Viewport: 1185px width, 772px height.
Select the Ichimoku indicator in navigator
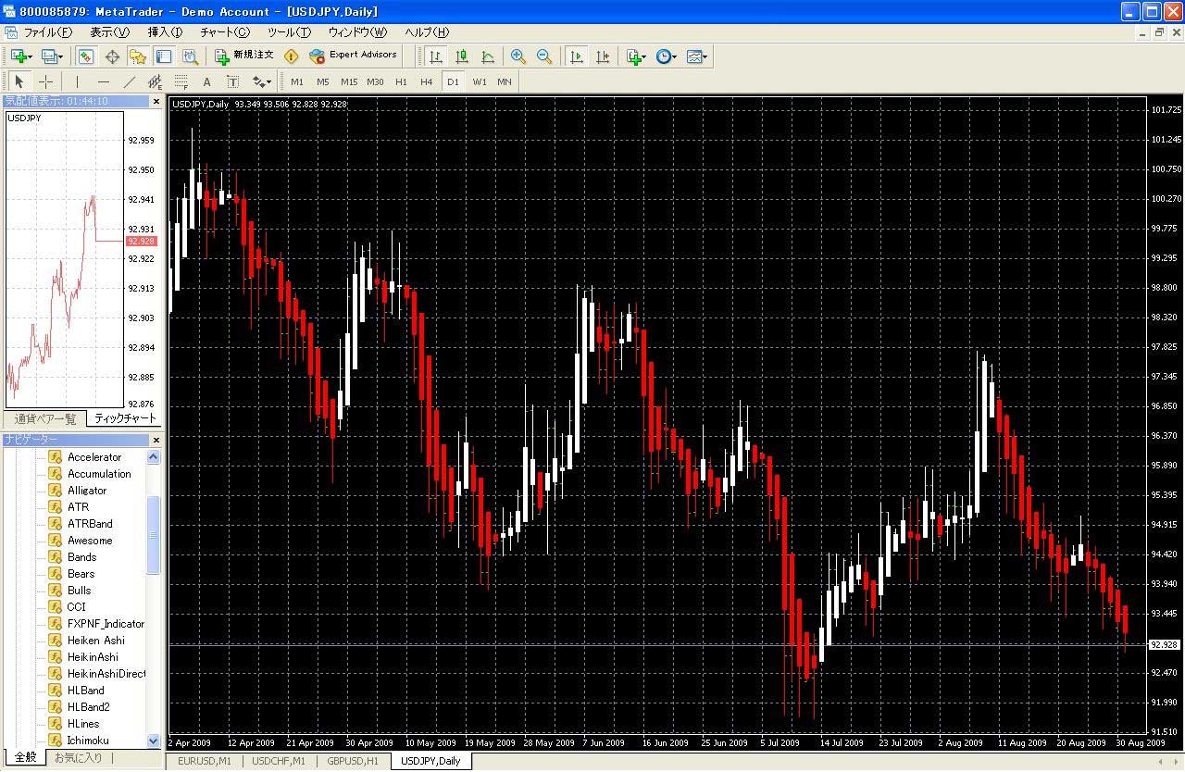click(88, 741)
